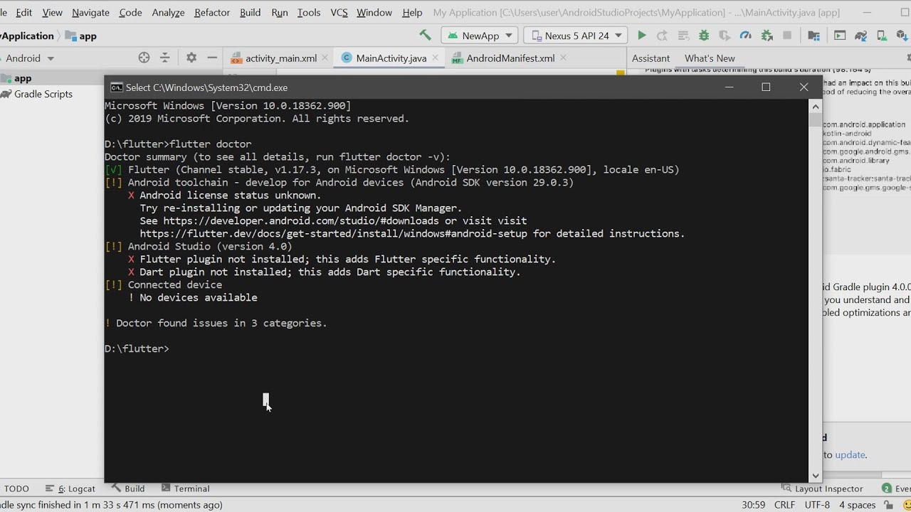Click the Apply Code Changes icon

click(683, 36)
